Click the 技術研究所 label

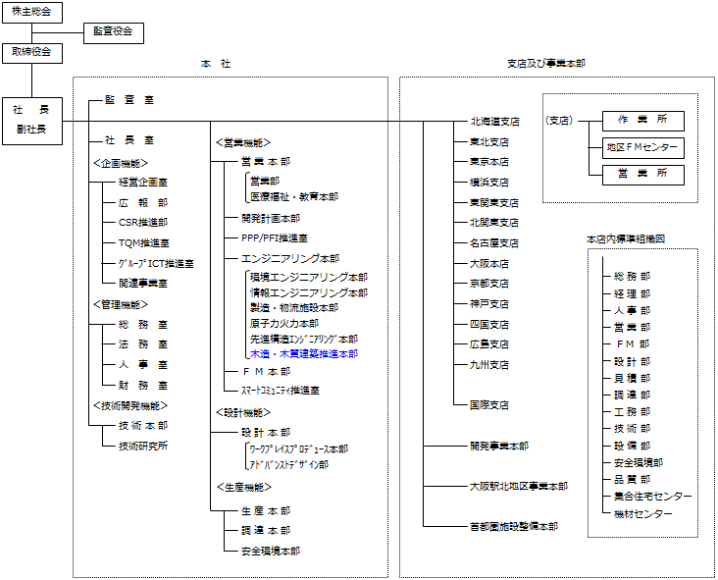[142, 446]
